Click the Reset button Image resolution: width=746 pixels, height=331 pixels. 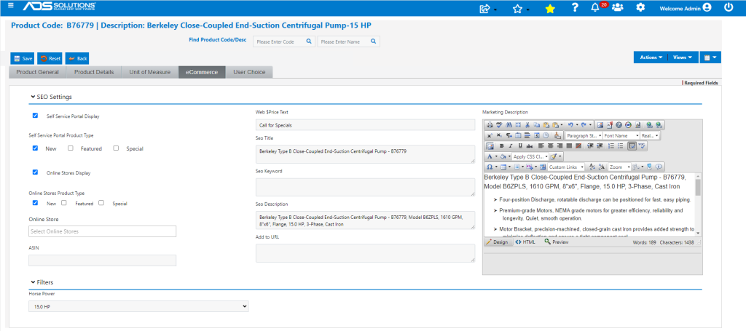[50, 58]
